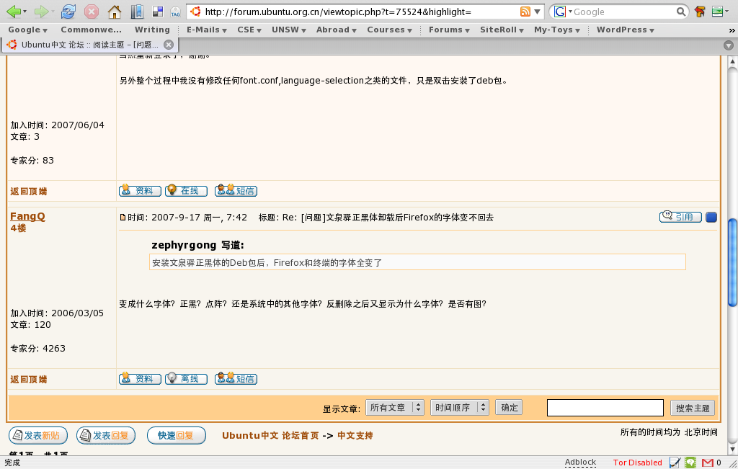Click the 搜索主题 search button
Image resolution: width=738 pixels, height=469 pixels.
pyautogui.click(x=693, y=408)
